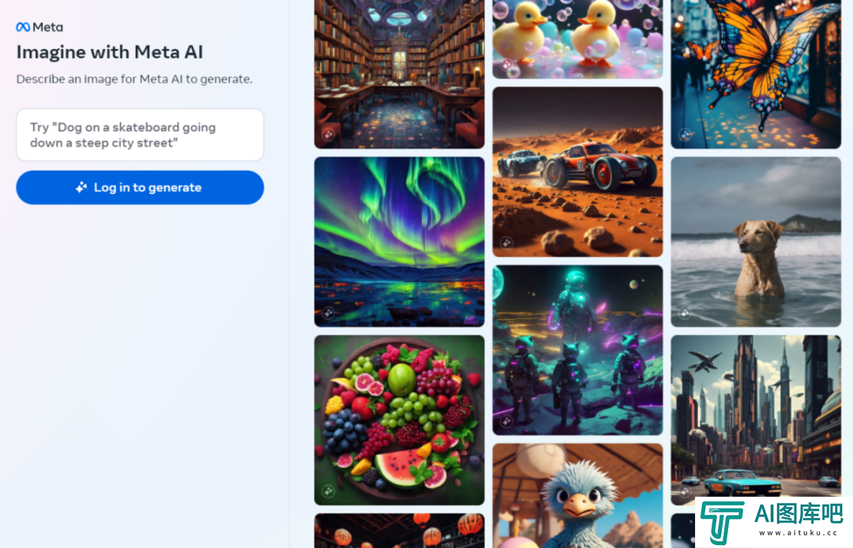Click the sparkle icon on the dog in water image
Viewport: 853px width, 548px height.
pyautogui.click(x=685, y=313)
